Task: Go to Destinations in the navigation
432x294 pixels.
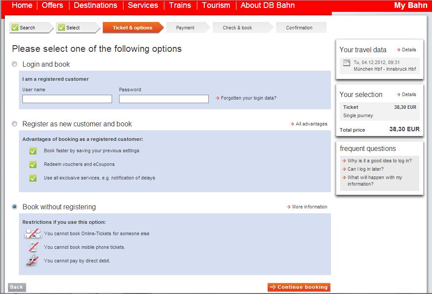Action: point(95,5)
